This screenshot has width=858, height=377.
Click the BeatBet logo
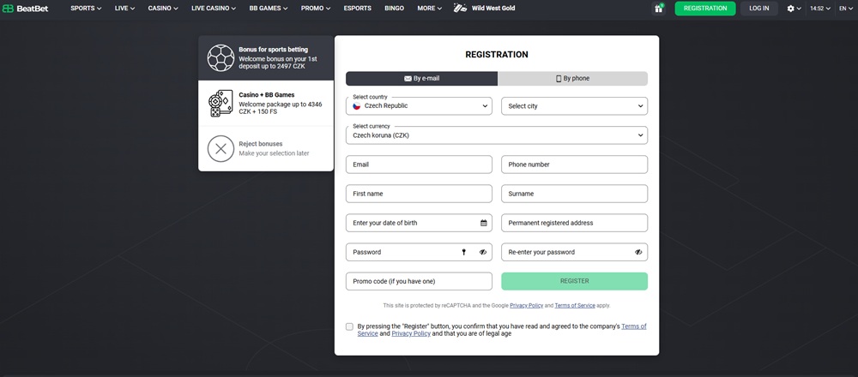point(27,9)
